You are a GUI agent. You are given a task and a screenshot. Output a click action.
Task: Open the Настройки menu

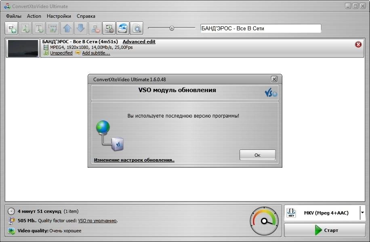click(59, 16)
